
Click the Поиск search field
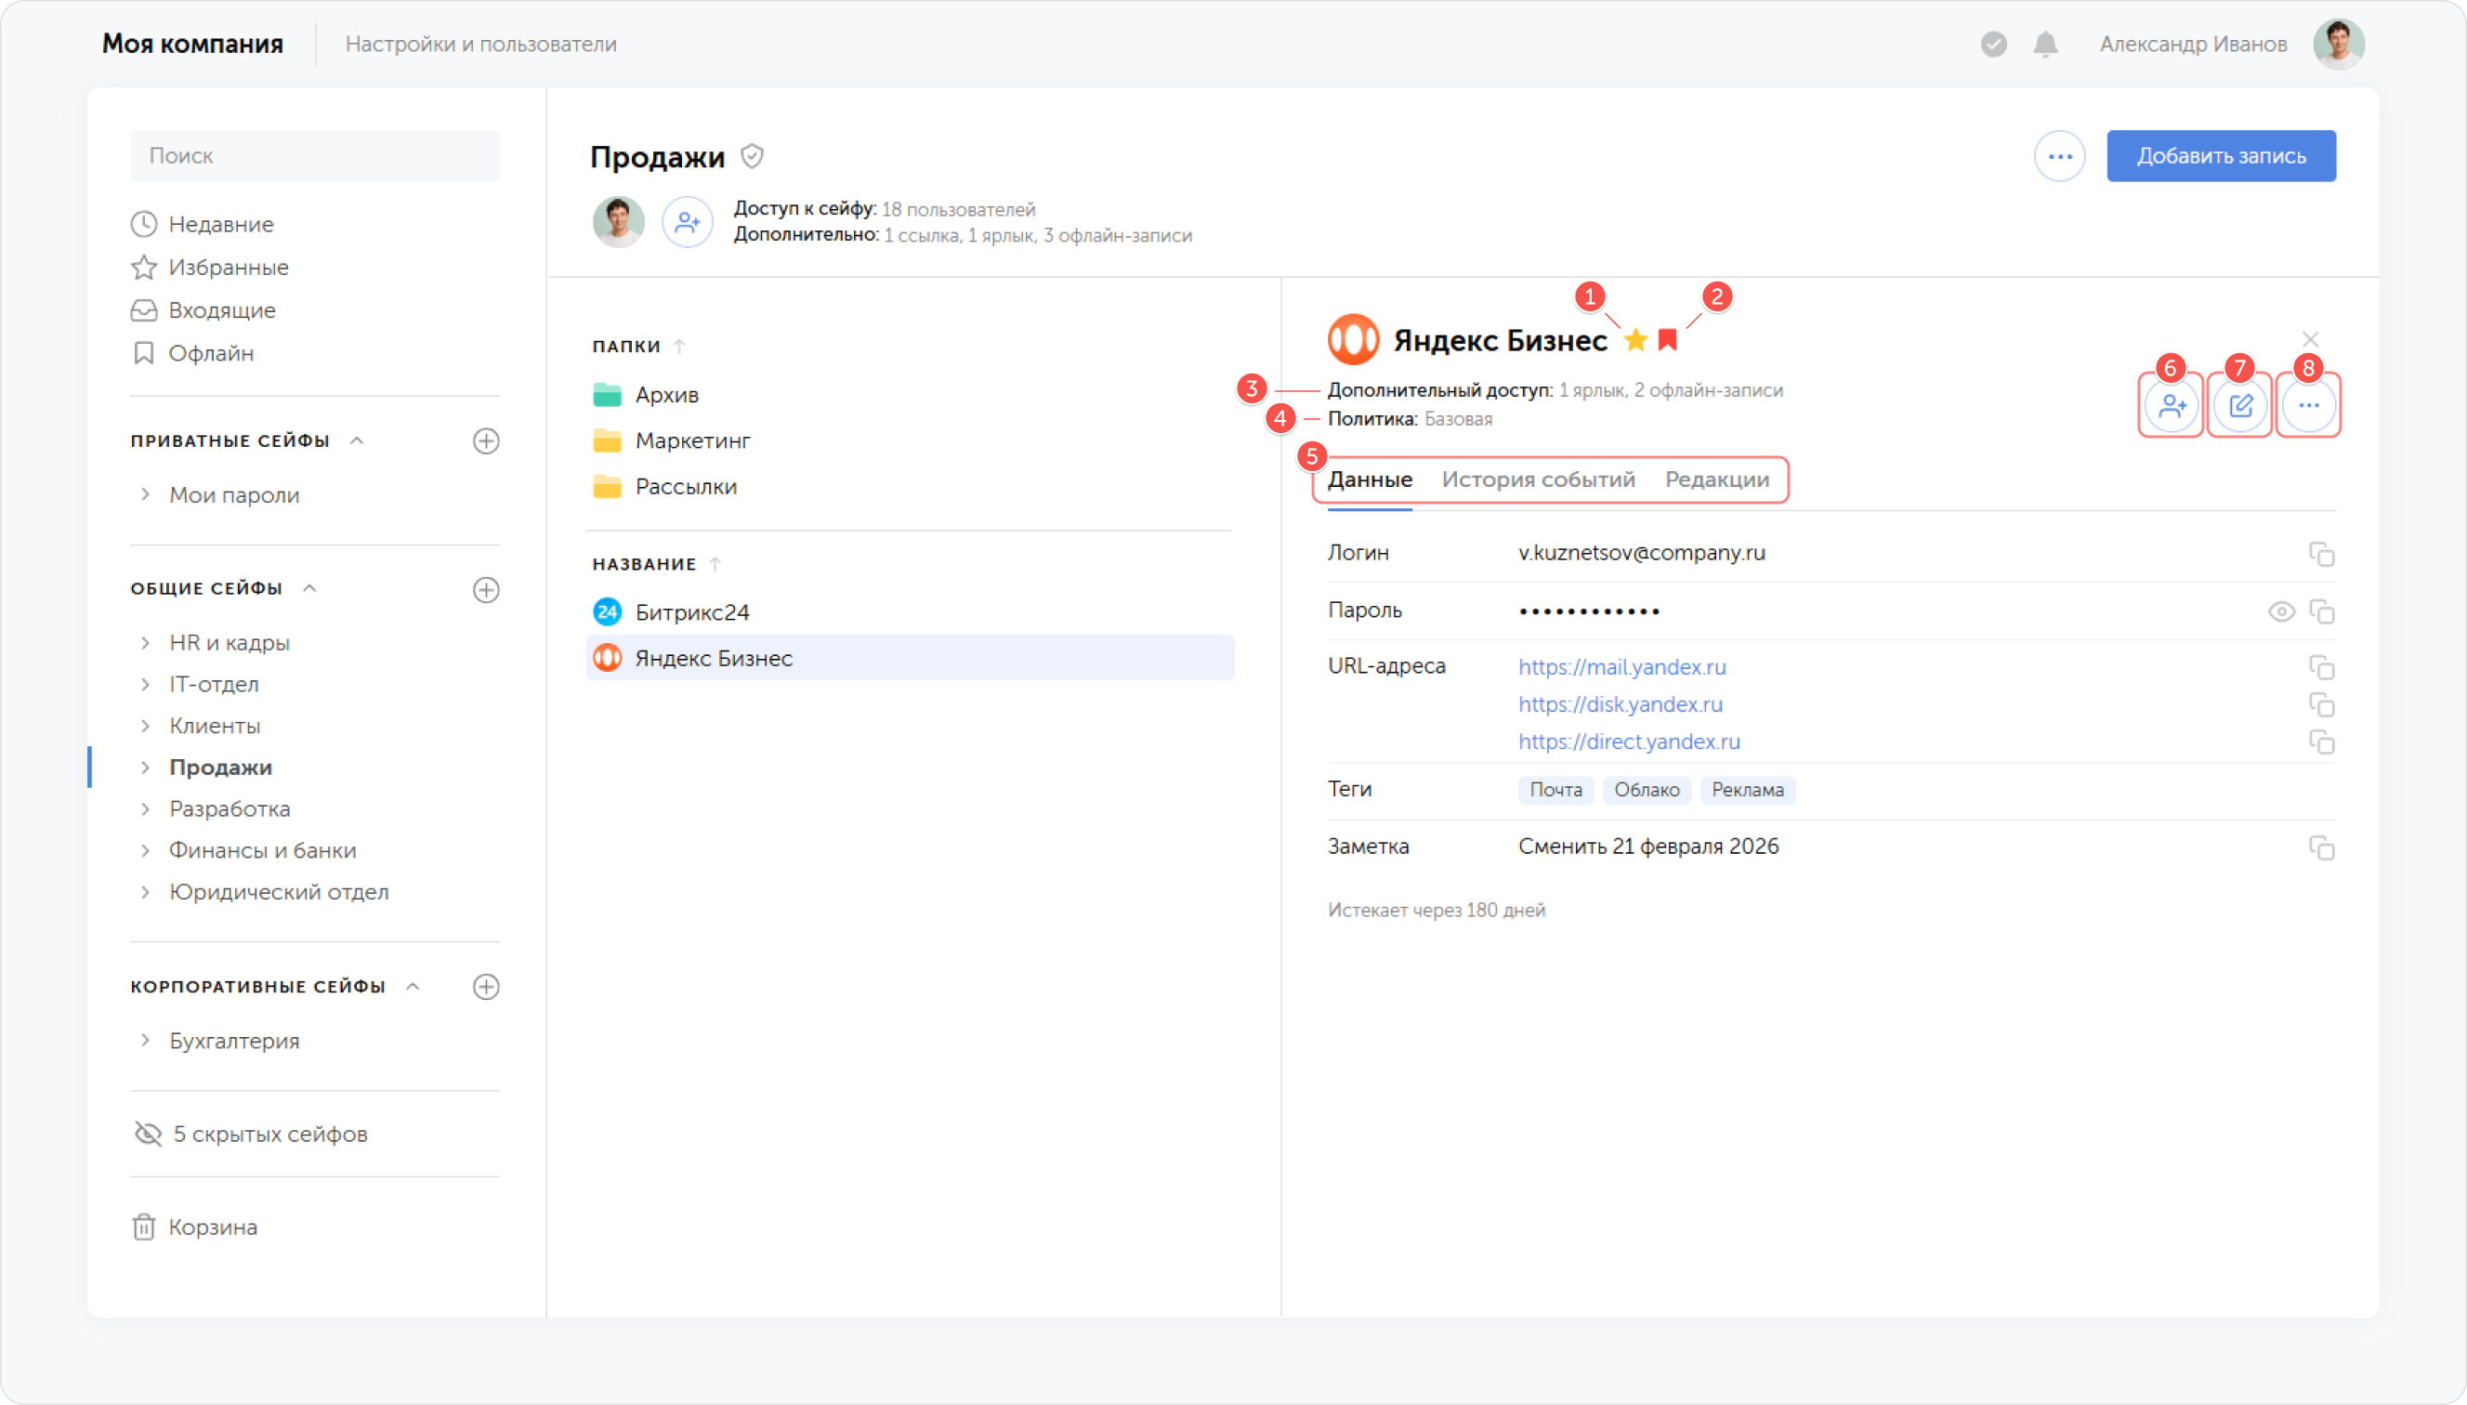(314, 156)
